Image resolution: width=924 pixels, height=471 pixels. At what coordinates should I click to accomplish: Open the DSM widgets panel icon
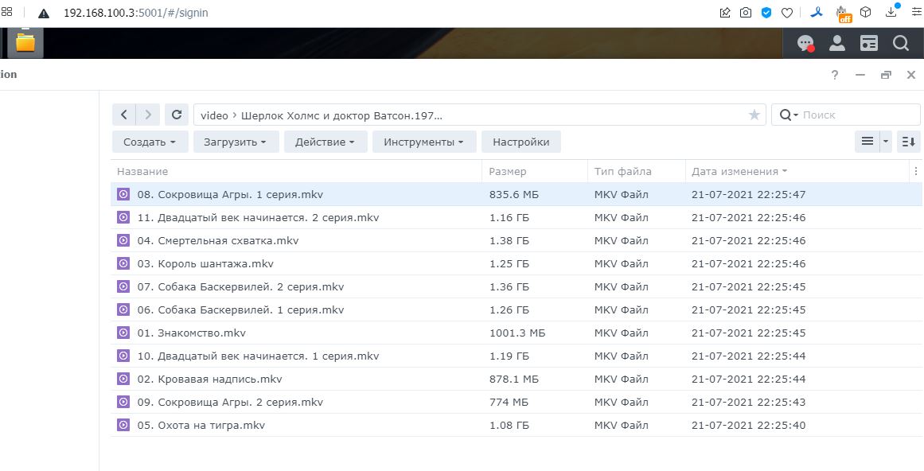coord(868,44)
